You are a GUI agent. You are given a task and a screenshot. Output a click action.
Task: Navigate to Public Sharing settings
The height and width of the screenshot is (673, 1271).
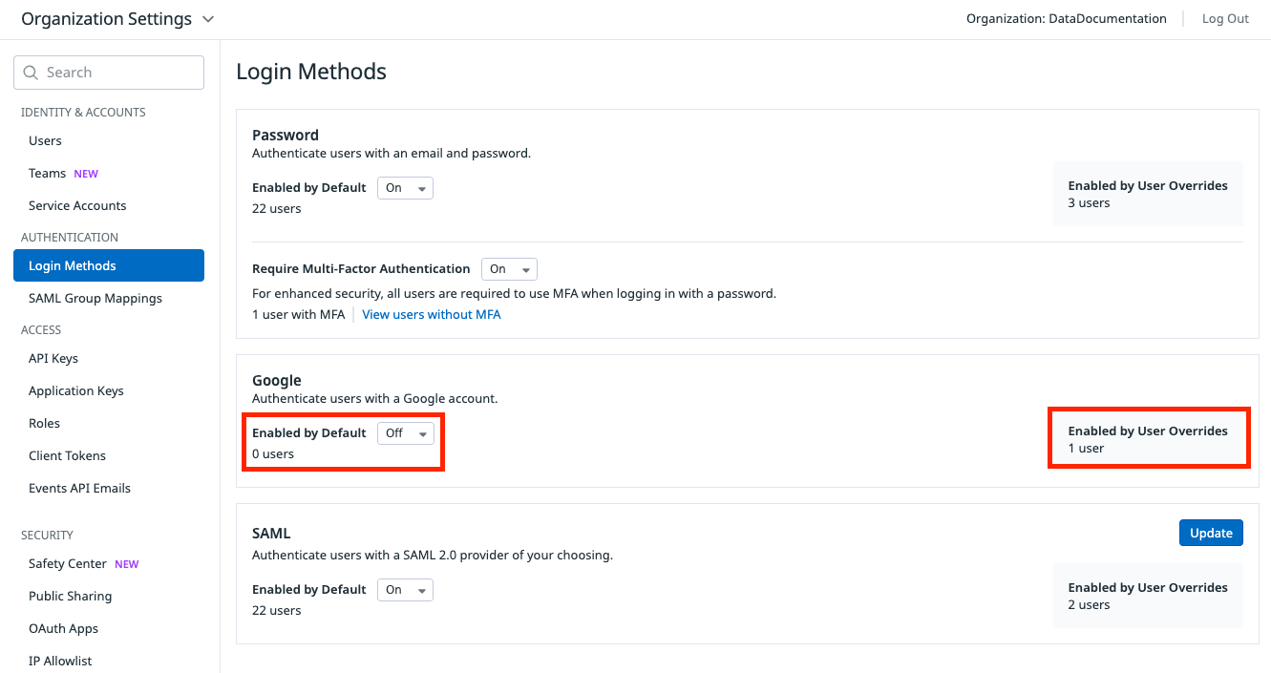click(x=70, y=596)
